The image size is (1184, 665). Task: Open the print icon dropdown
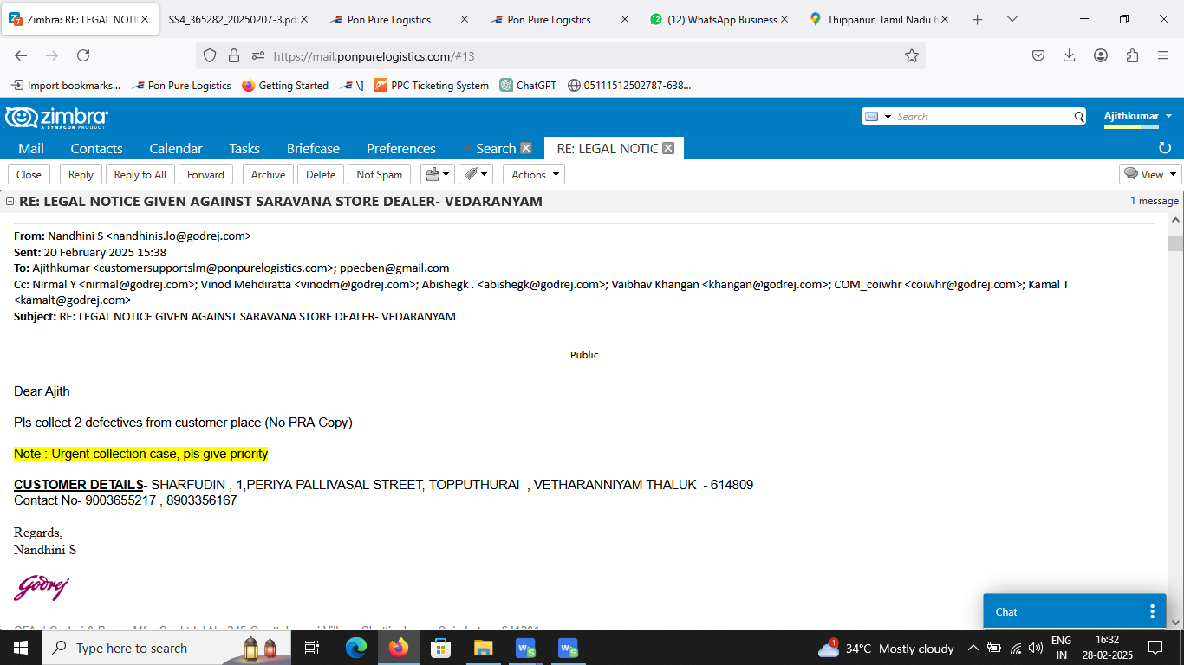click(437, 174)
